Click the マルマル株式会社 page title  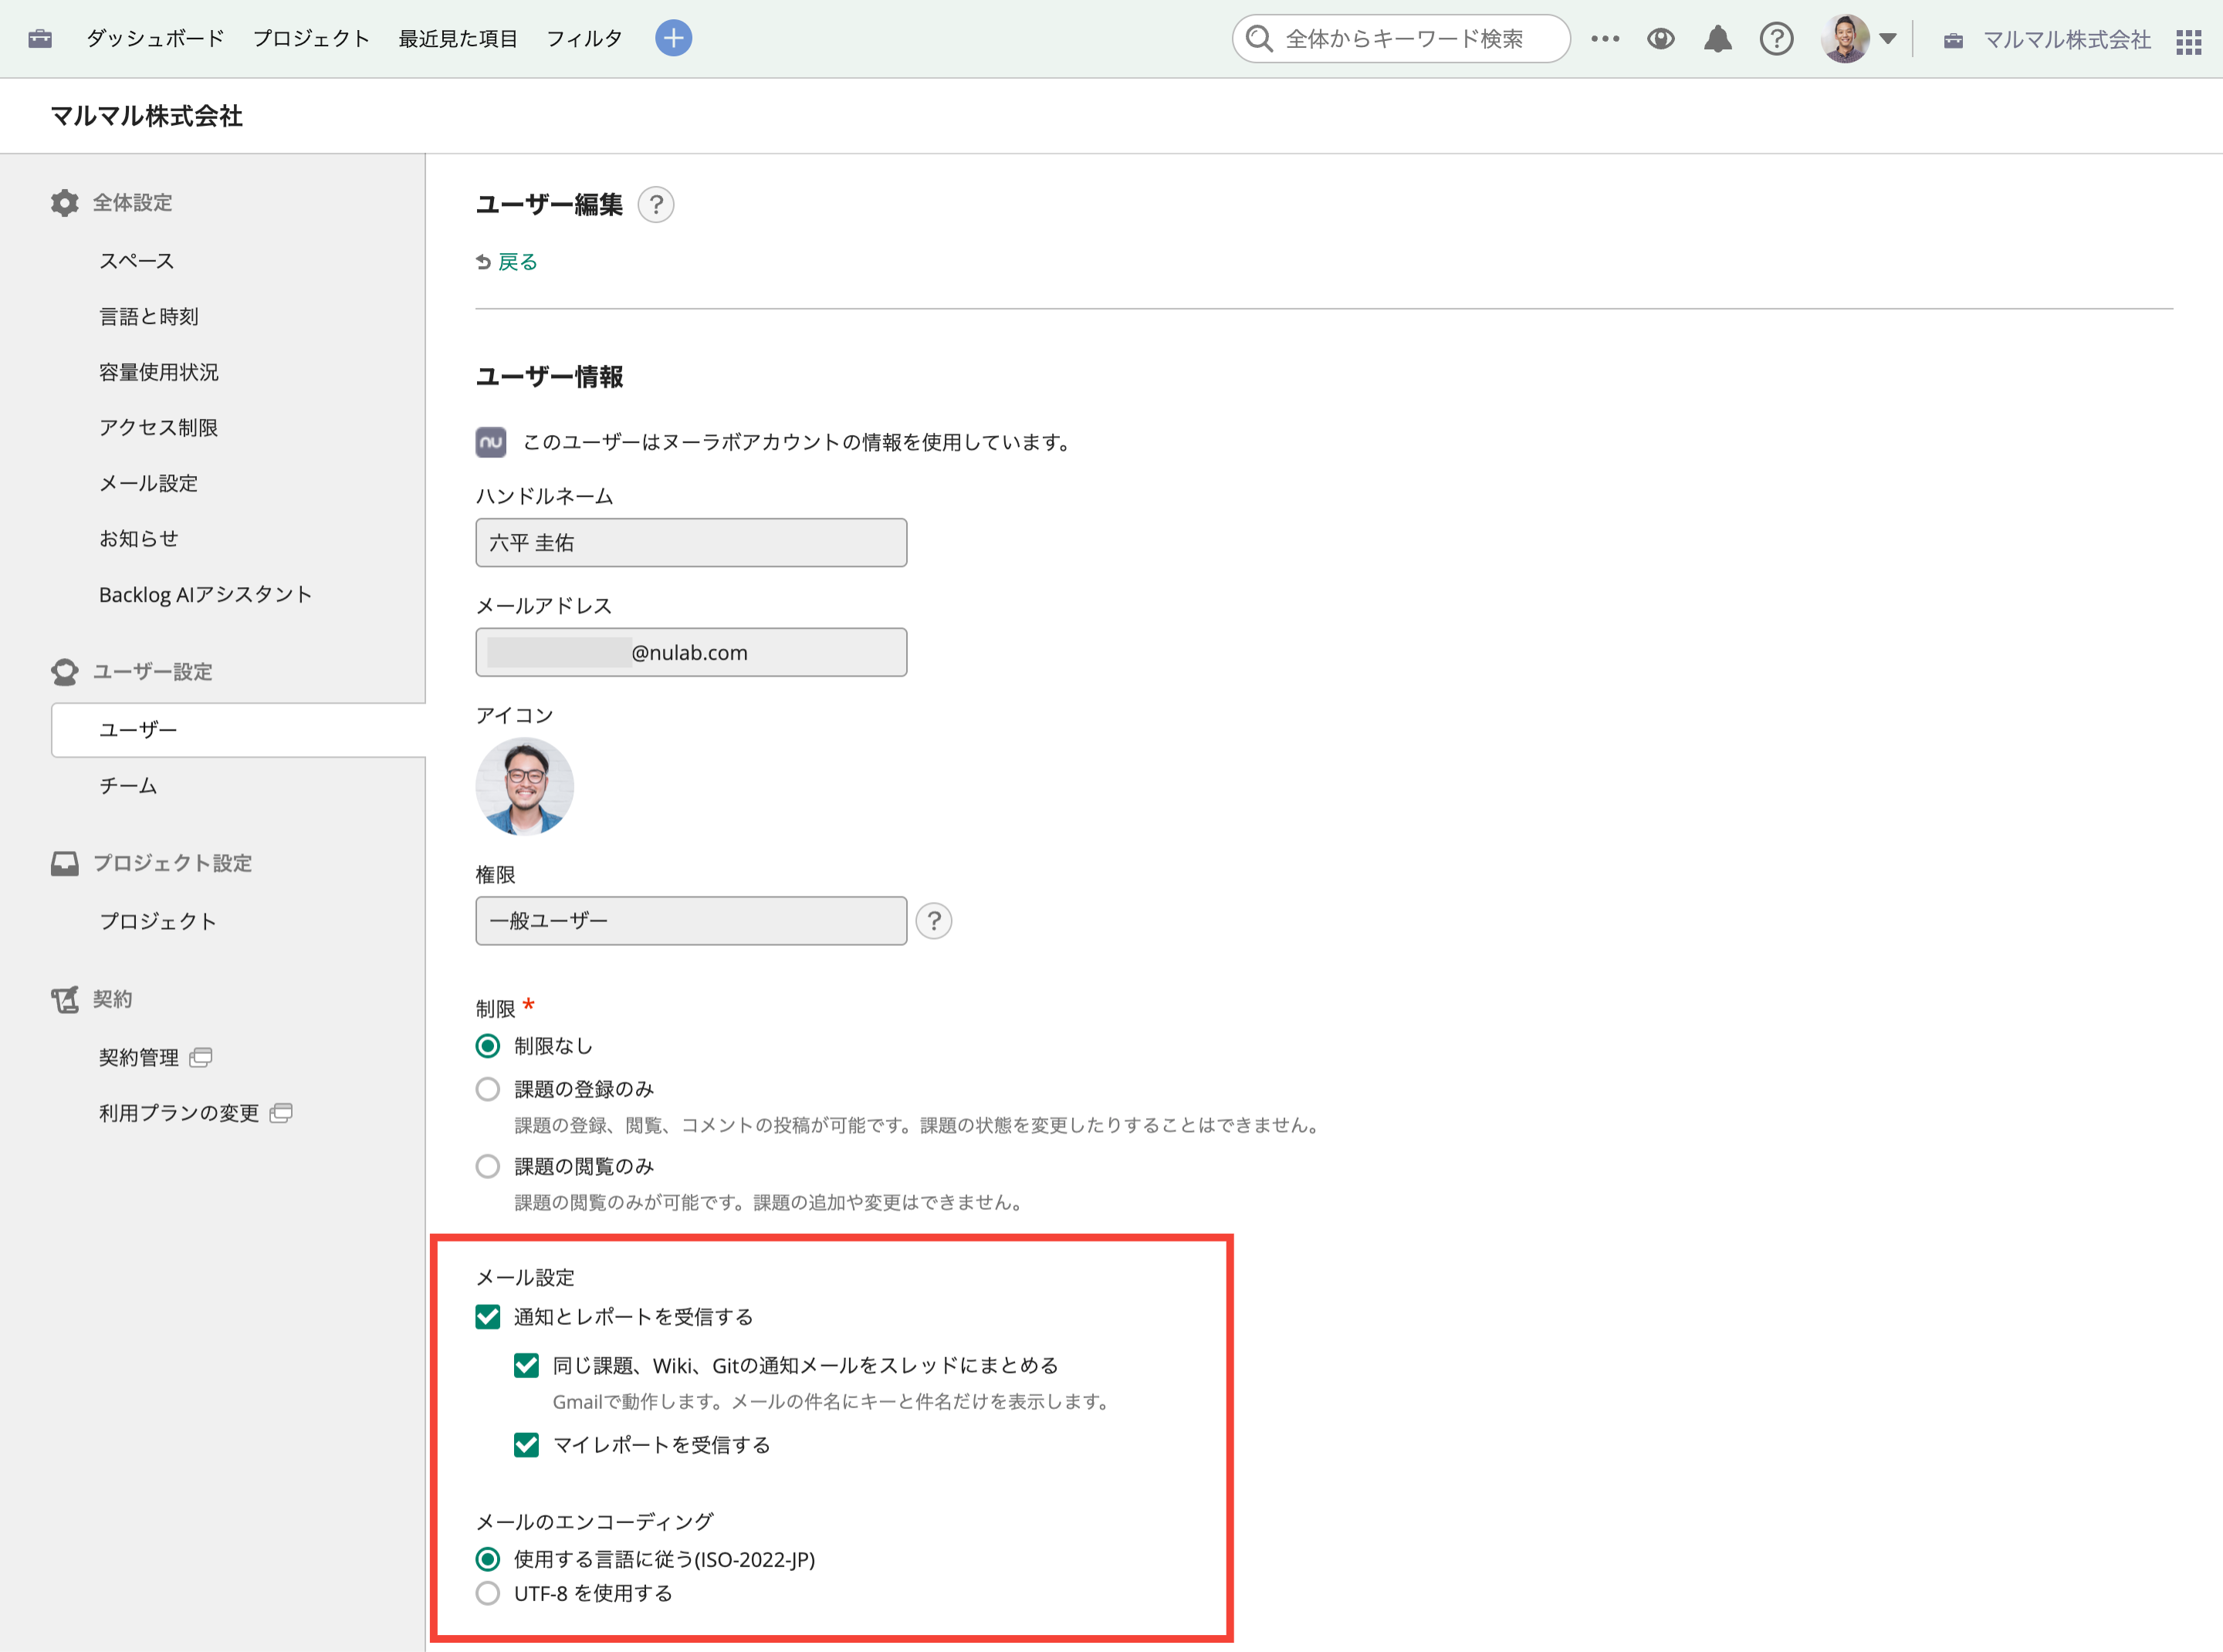tap(147, 116)
